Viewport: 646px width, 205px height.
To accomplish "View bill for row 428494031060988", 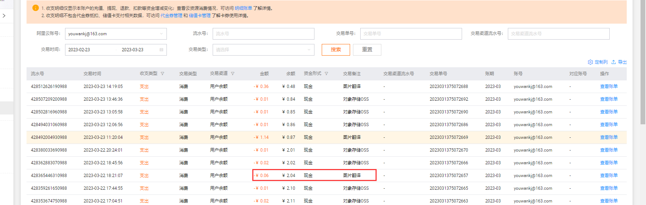I will pyautogui.click(x=609, y=125).
